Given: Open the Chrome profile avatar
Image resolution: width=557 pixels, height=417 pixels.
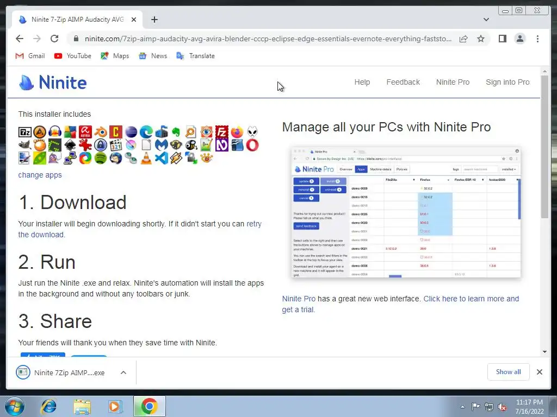Looking at the screenshot, I should click(x=519, y=39).
